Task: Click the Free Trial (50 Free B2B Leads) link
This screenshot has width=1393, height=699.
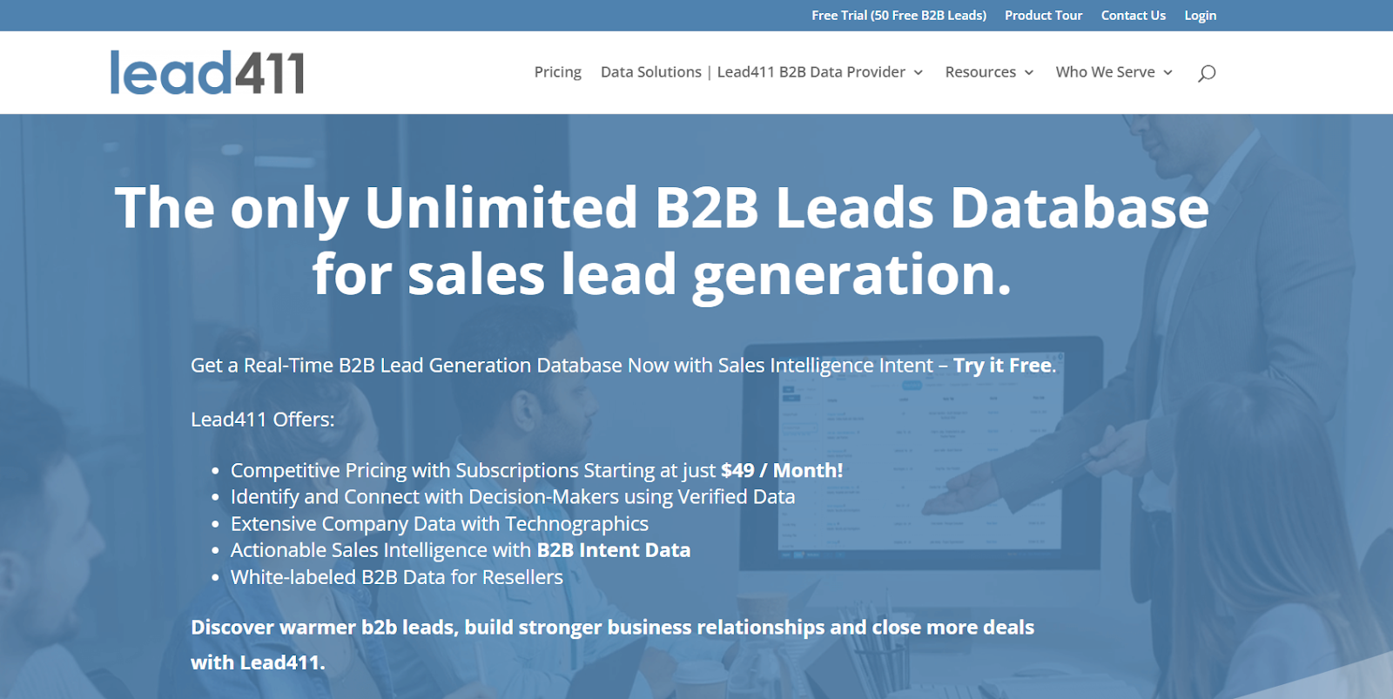Action: (898, 15)
